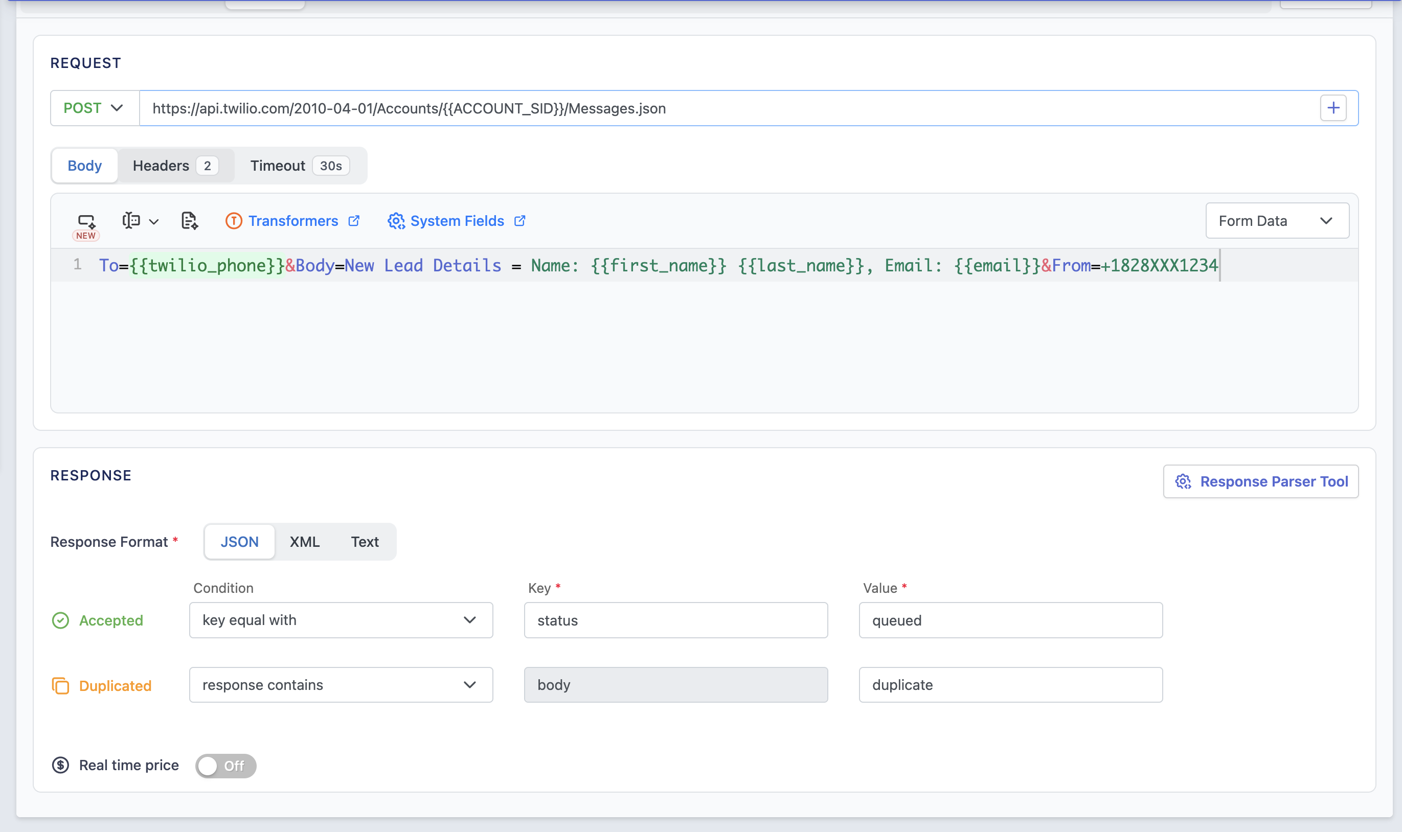
Task: Expand the Accepted condition dropdown
Action: [x=341, y=620]
